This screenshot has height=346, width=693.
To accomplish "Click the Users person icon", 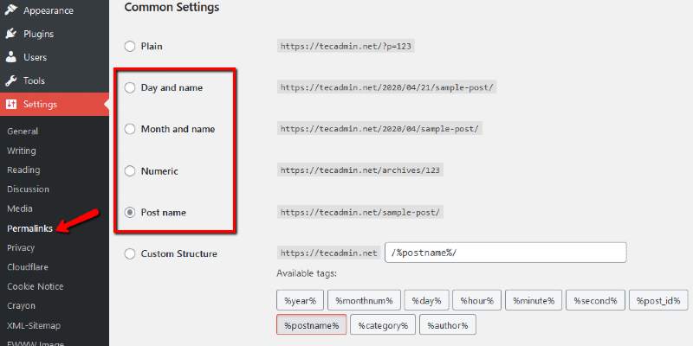I will tap(11, 57).
